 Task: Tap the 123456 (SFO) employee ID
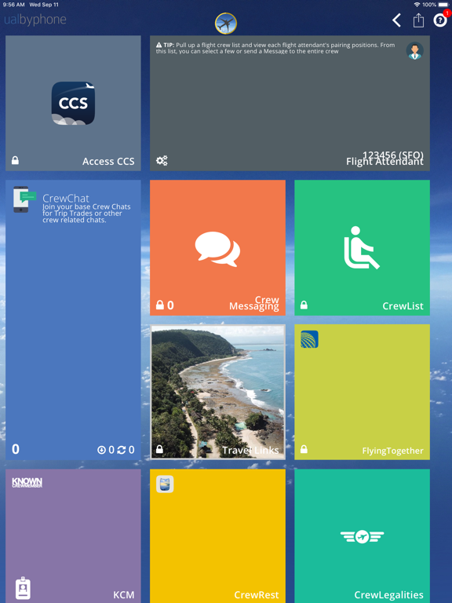coord(393,155)
